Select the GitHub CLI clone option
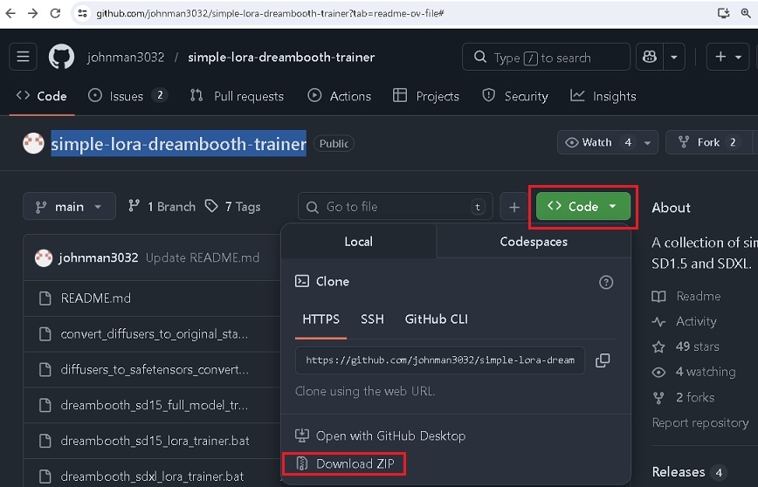The width and height of the screenshot is (758, 487). [x=436, y=319]
